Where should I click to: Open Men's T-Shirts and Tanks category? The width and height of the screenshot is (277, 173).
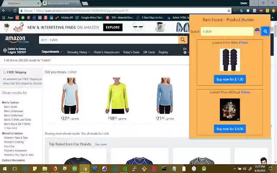pyautogui.click(x=17, y=119)
